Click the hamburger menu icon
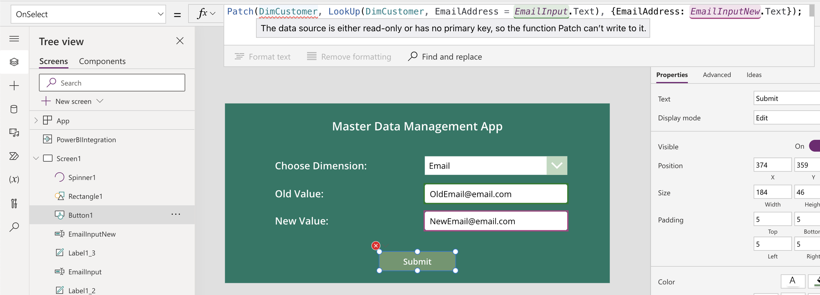 [14, 39]
